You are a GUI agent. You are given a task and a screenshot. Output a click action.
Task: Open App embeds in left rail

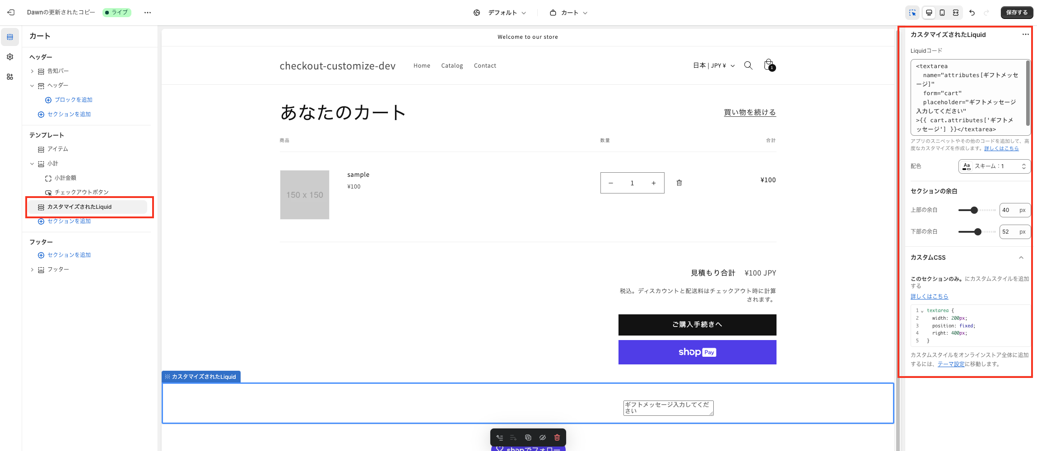coord(10,77)
